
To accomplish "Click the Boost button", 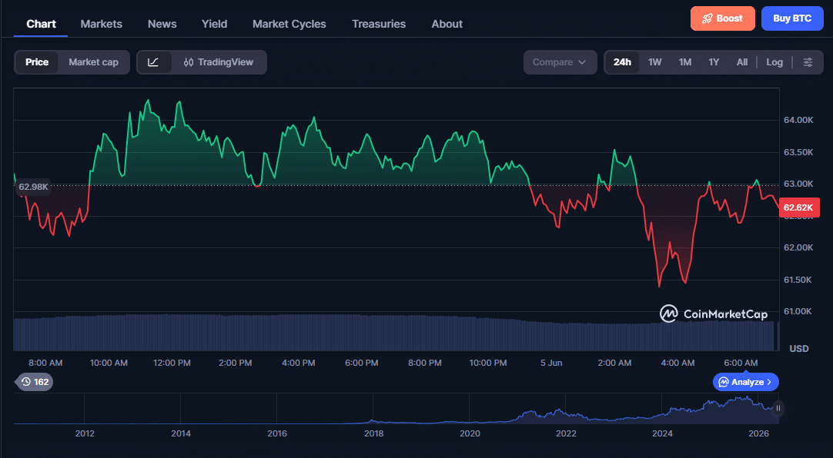I will tap(722, 18).
